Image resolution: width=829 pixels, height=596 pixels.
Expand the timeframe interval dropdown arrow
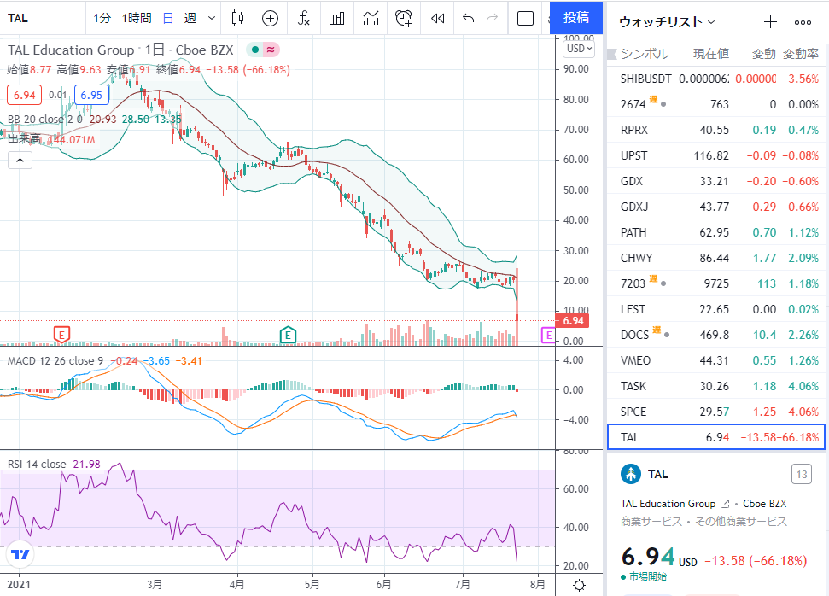[212, 19]
